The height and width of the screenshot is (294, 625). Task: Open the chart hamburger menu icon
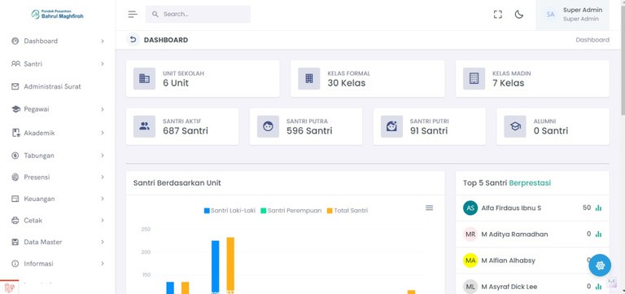(x=430, y=208)
